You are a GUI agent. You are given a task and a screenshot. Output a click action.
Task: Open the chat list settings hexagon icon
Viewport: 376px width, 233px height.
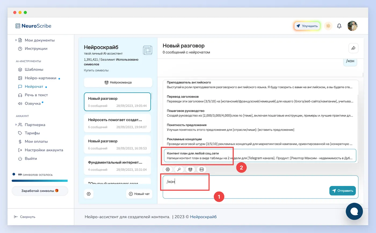[89, 194]
